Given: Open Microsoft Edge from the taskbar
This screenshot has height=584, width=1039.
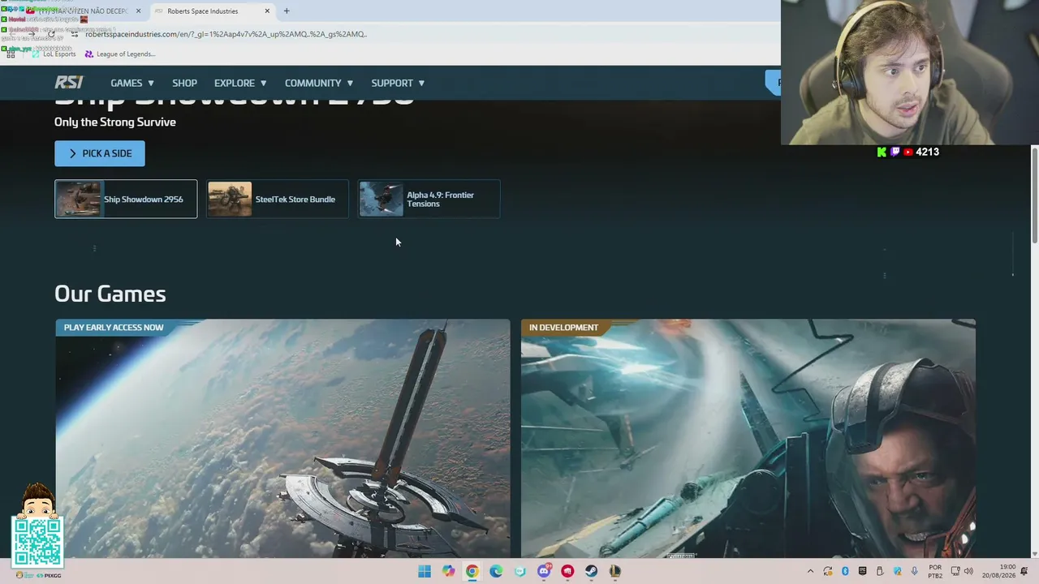Looking at the screenshot, I should point(496,572).
